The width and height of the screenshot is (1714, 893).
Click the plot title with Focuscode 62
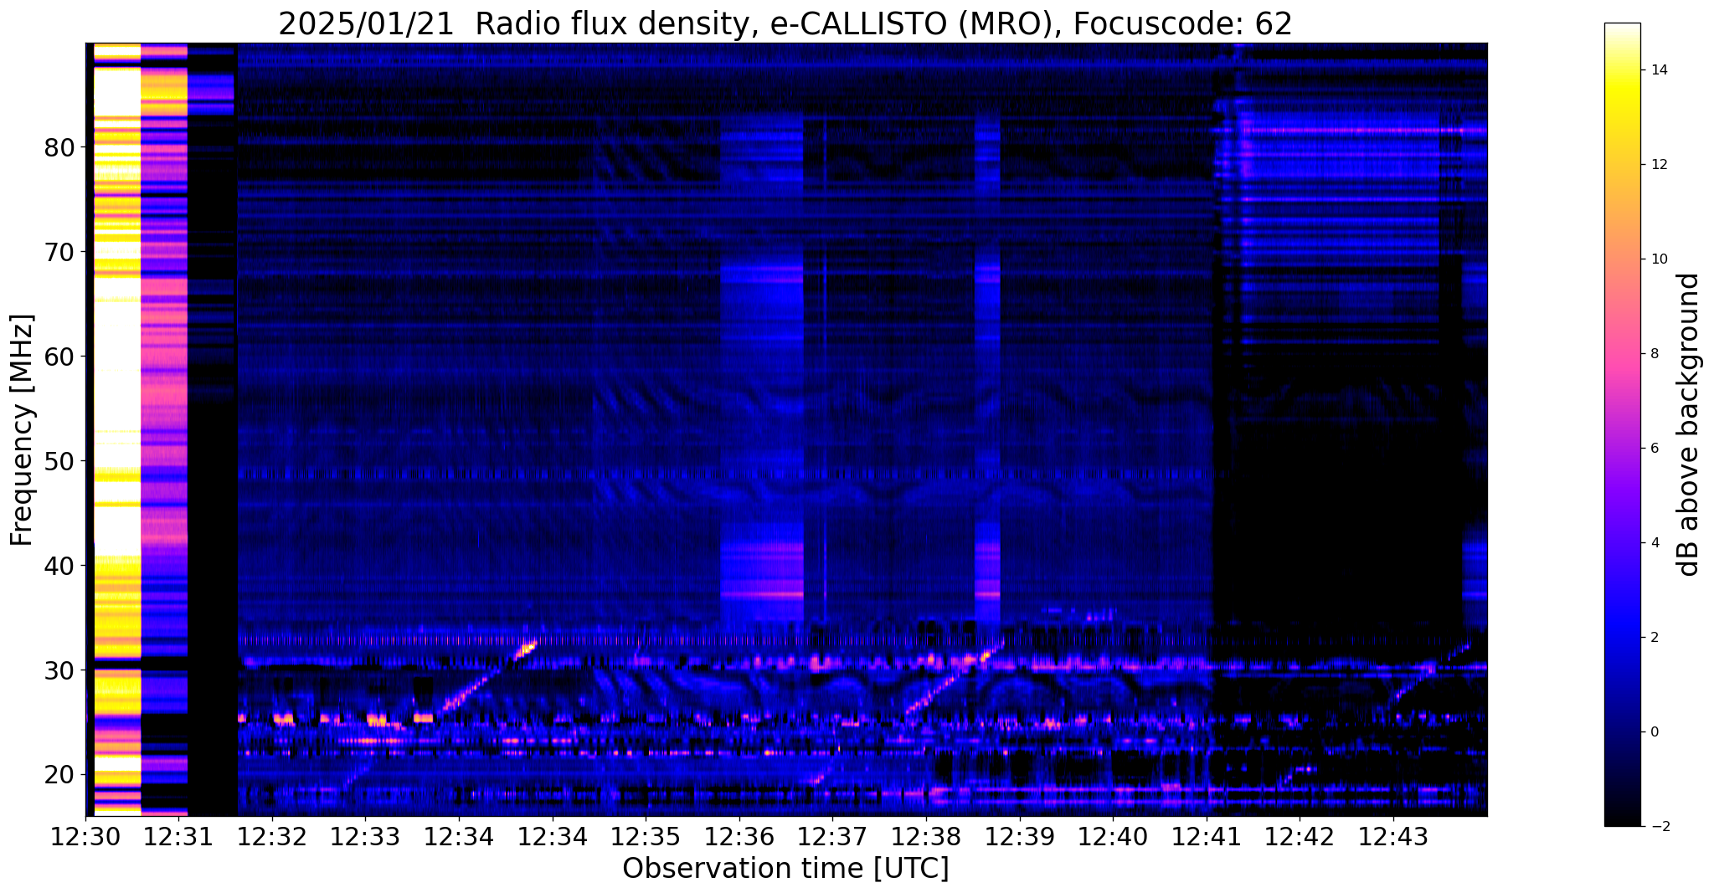coord(785,24)
